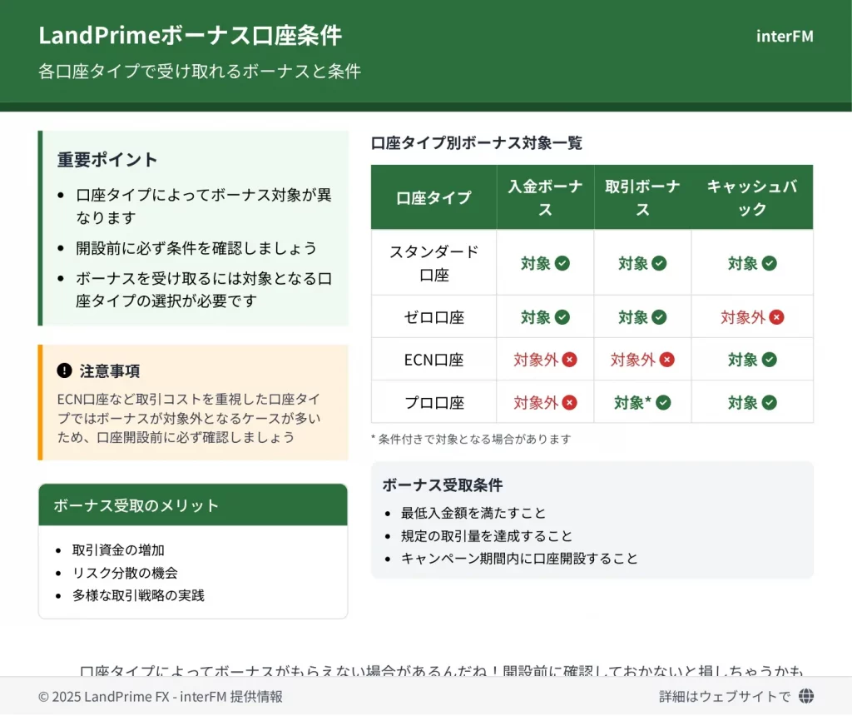Click the warning icon beside 注意事項
This screenshot has width=852, height=716.
[x=64, y=370]
